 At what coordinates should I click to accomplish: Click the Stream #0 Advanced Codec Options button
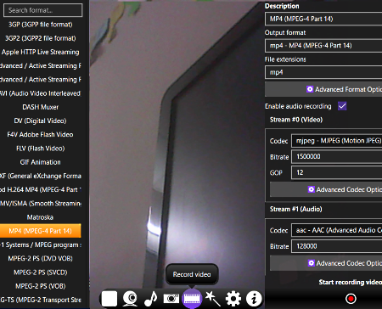(326, 189)
